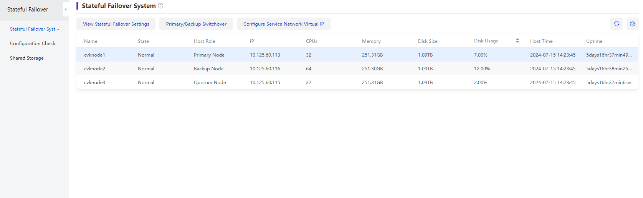This screenshot has width=643, height=198.
Task: Click the host time in cvknode1 row
Action: (553, 55)
